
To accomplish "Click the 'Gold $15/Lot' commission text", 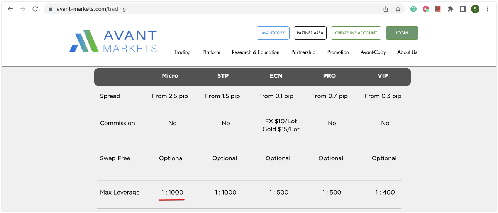I will pyautogui.click(x=281, y=129).
